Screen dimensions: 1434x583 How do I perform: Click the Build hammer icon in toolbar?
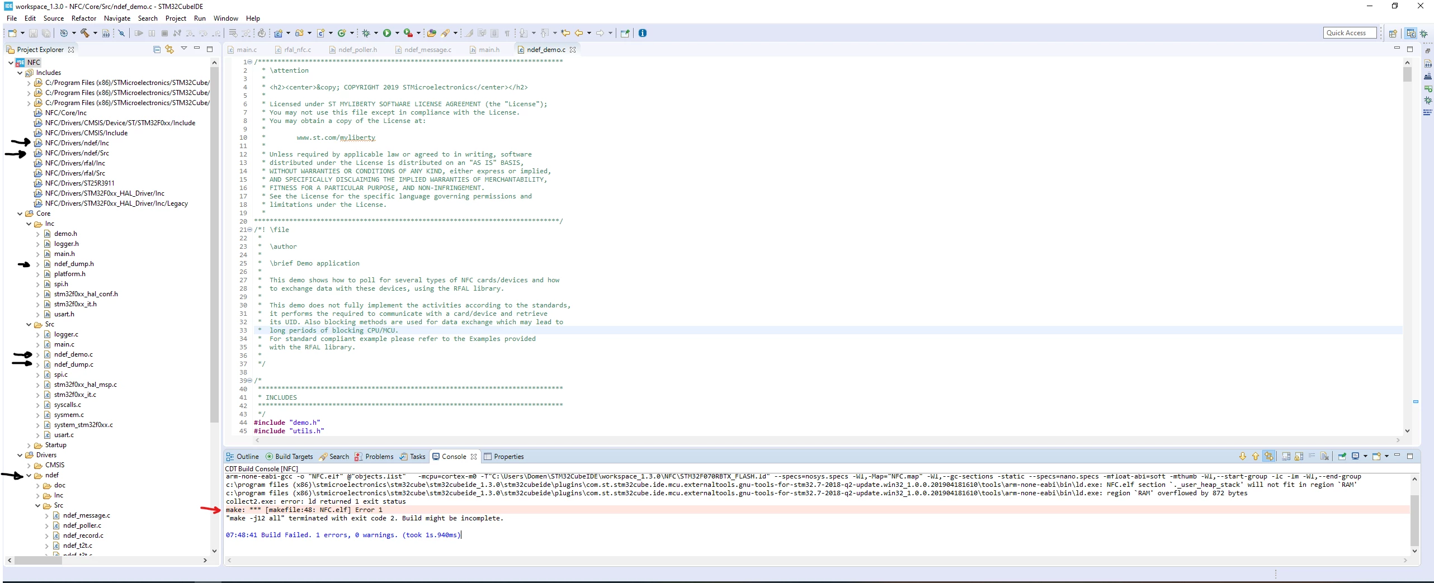tap(85, 33)
